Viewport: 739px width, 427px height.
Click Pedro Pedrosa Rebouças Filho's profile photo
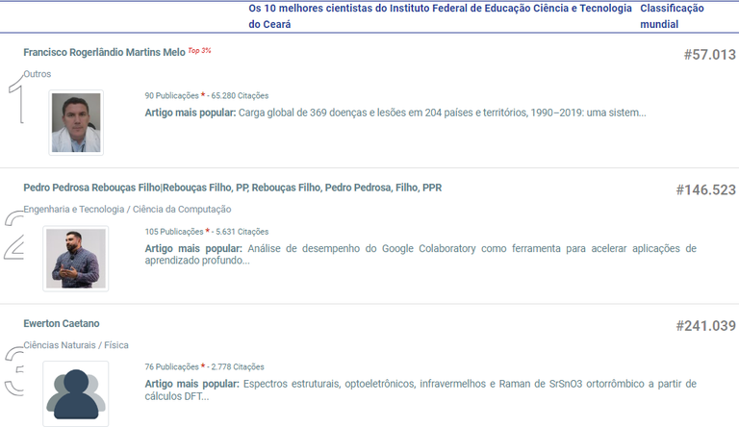[76, 258]
